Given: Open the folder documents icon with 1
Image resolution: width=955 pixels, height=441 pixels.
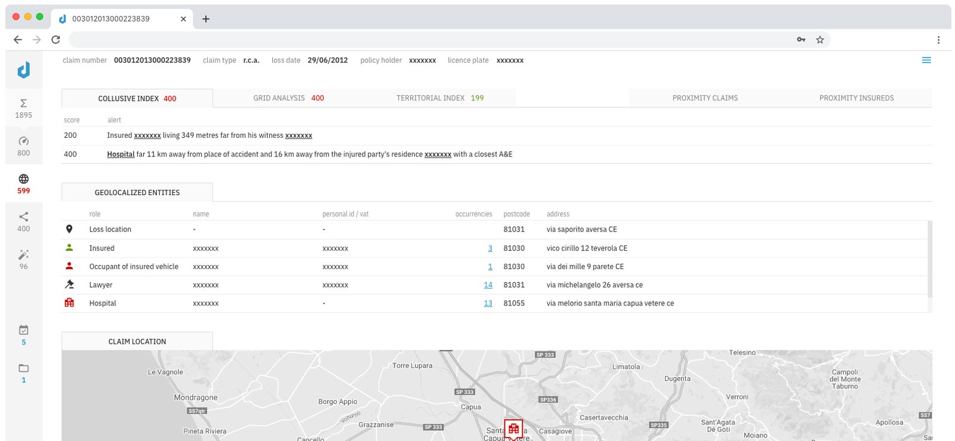Looking at the screenshot, I should [24, 373].
